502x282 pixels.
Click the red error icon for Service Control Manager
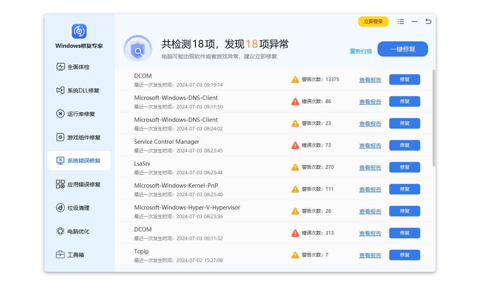[295, 145]
